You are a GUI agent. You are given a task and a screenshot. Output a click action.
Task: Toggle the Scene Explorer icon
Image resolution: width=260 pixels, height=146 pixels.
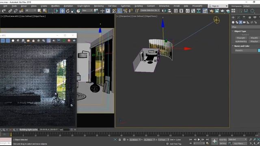[x=176, y=11]
